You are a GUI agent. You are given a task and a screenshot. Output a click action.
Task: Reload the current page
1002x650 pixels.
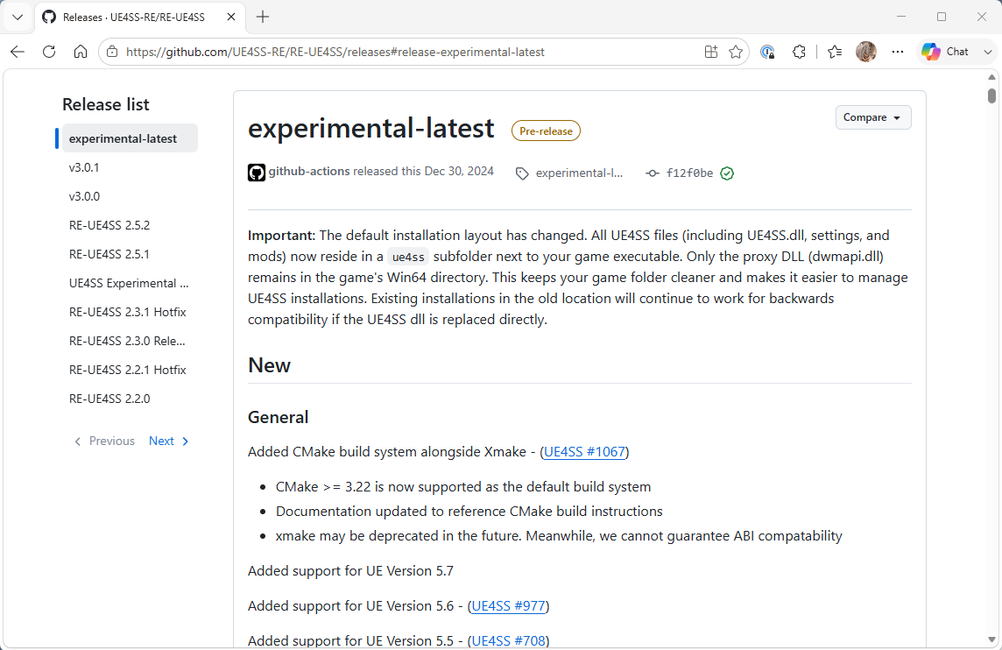click(x=49, y=52)
